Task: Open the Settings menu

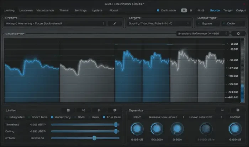Action: tap(80, 10)
